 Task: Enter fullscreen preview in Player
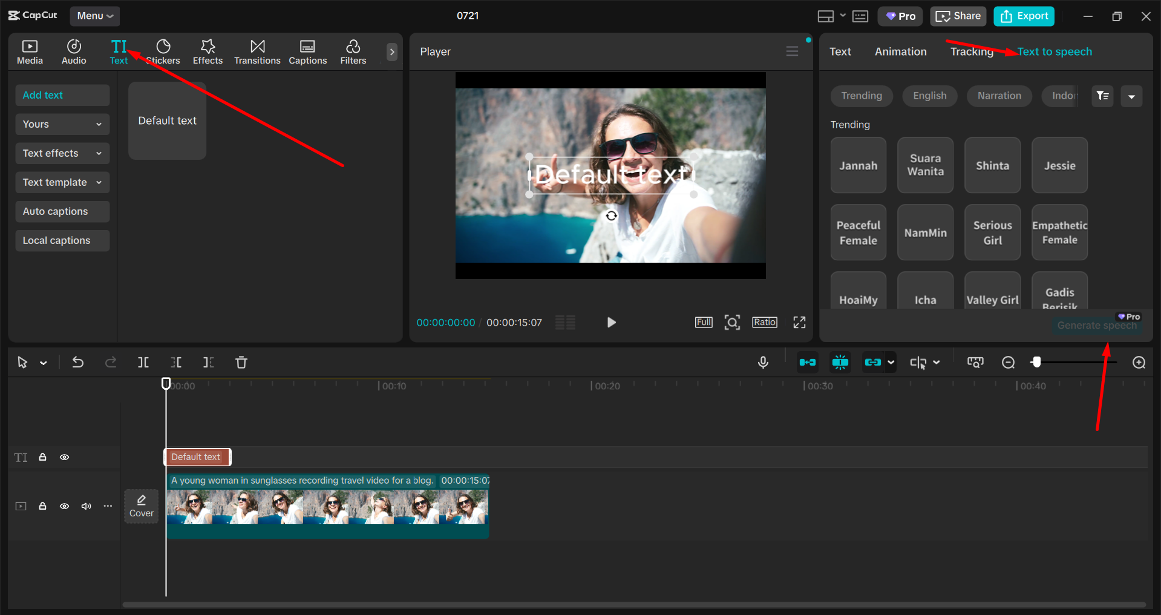click(799, 323)
